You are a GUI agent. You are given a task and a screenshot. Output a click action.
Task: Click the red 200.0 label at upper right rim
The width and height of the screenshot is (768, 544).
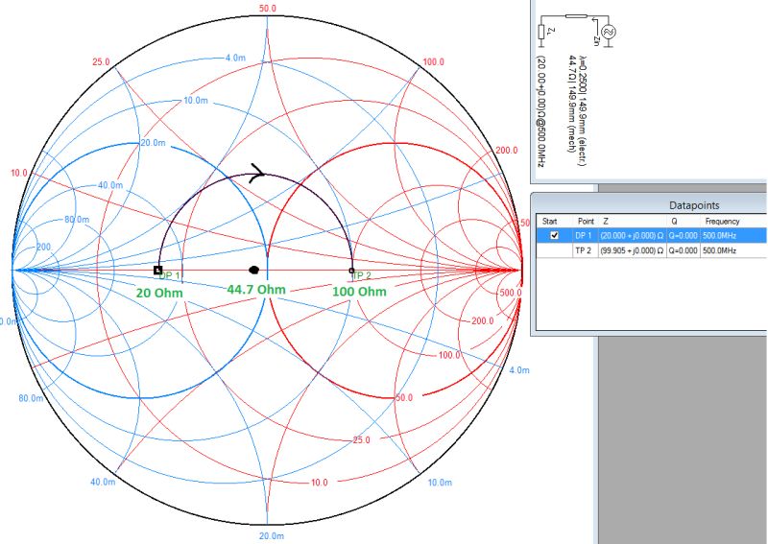(x=507, y=151)
